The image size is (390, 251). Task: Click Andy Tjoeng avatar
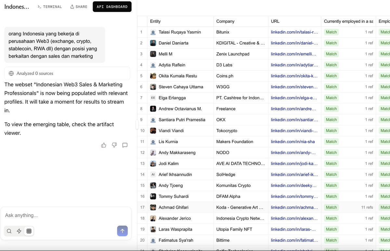(x=153, y=186)
